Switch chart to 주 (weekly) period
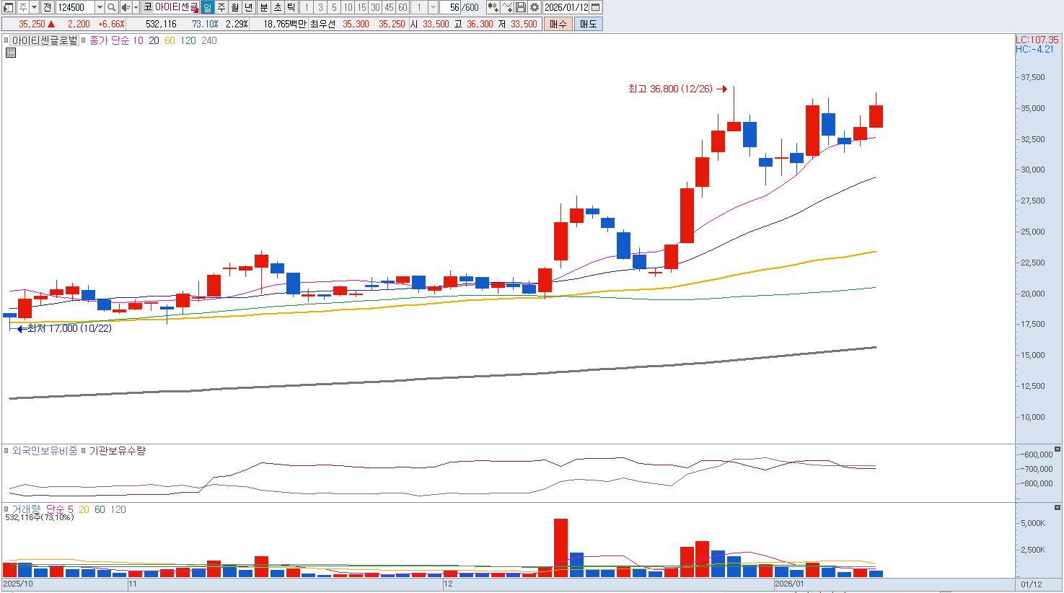Viewport: 1064px width, 593px height. pyautogui.click(x=221, y=7)
